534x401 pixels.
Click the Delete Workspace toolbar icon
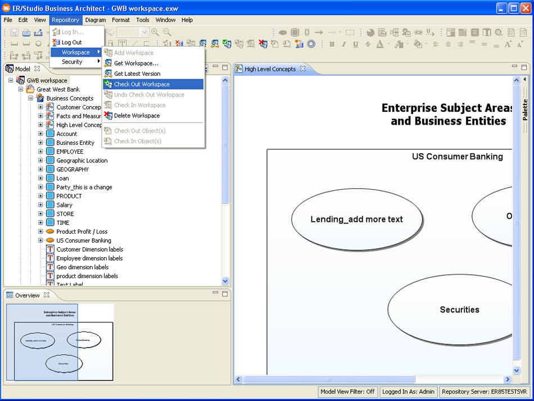(263, 44)
